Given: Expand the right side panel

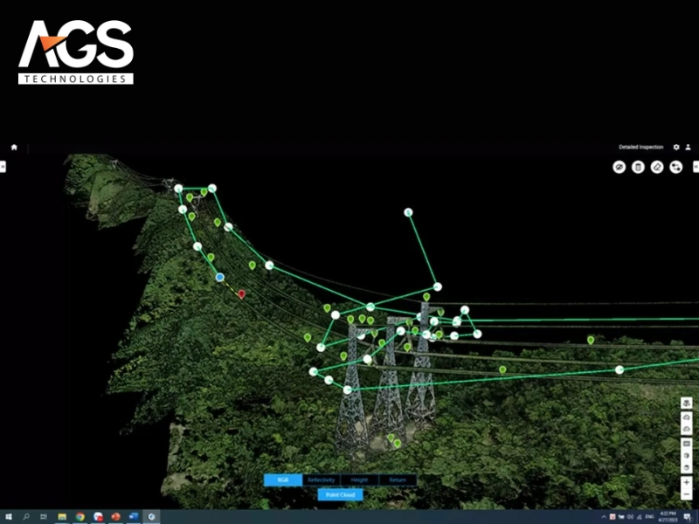Looking at the screenshot, I should pyautogui.click(x=696, y=166).
